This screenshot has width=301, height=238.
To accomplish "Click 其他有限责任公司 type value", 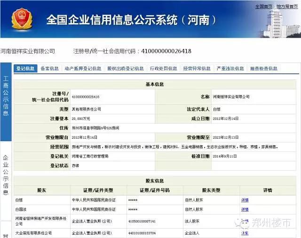I will pyautogui.click(x=87, y=109).
